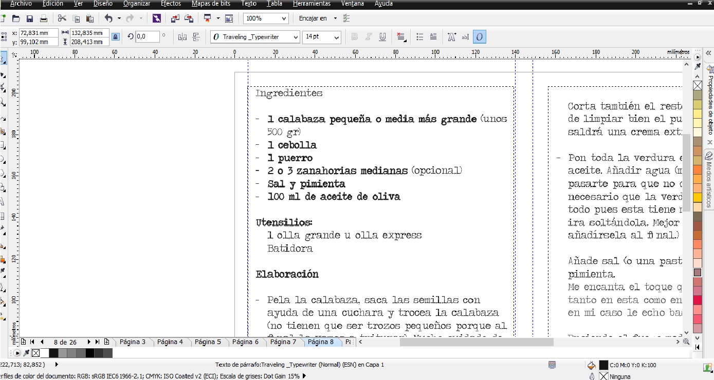Open the Herramientas menu

[312, 4]
